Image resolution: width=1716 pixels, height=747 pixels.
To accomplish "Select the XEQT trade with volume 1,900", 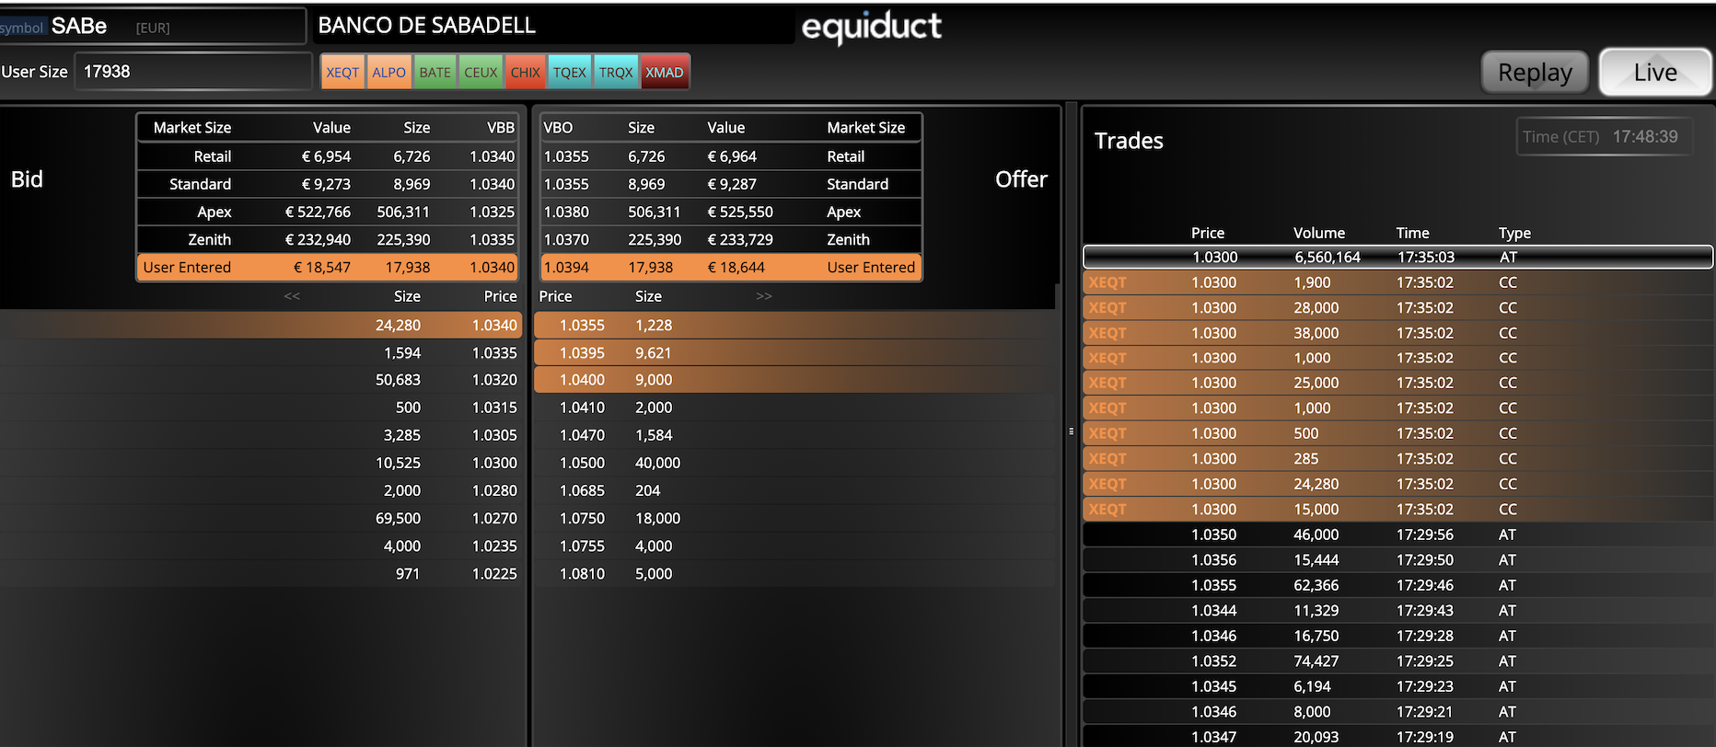I will [1398, 282].
